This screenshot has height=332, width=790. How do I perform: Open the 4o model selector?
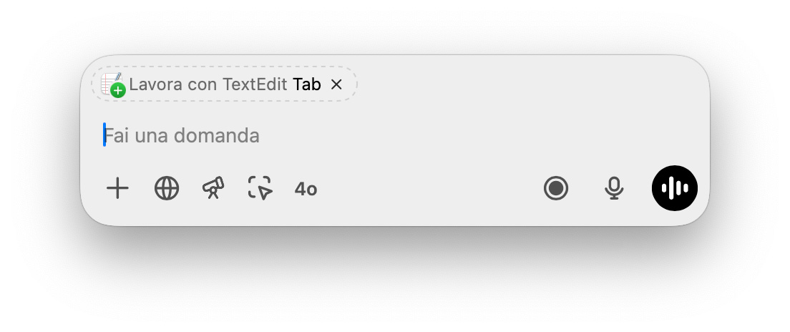(x=306, y=190)
